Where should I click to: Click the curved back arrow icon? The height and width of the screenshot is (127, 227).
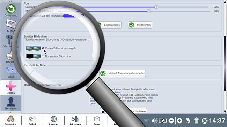click(x=188, y=121)
